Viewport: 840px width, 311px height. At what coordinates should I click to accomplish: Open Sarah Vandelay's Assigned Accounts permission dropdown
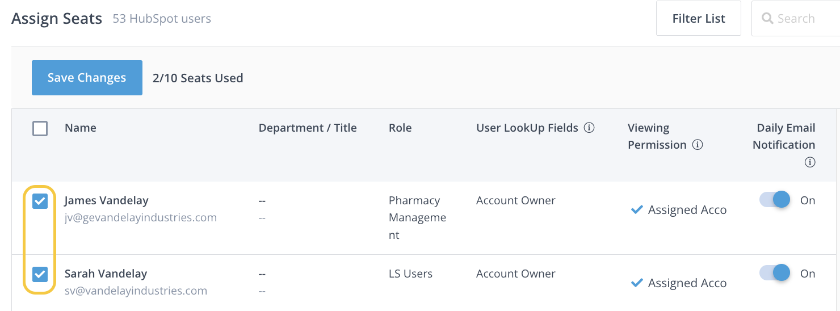(x=687, y=283)
